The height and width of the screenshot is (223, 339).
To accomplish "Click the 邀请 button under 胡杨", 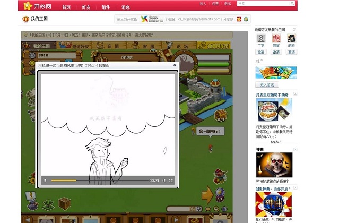I will point(291,52).
